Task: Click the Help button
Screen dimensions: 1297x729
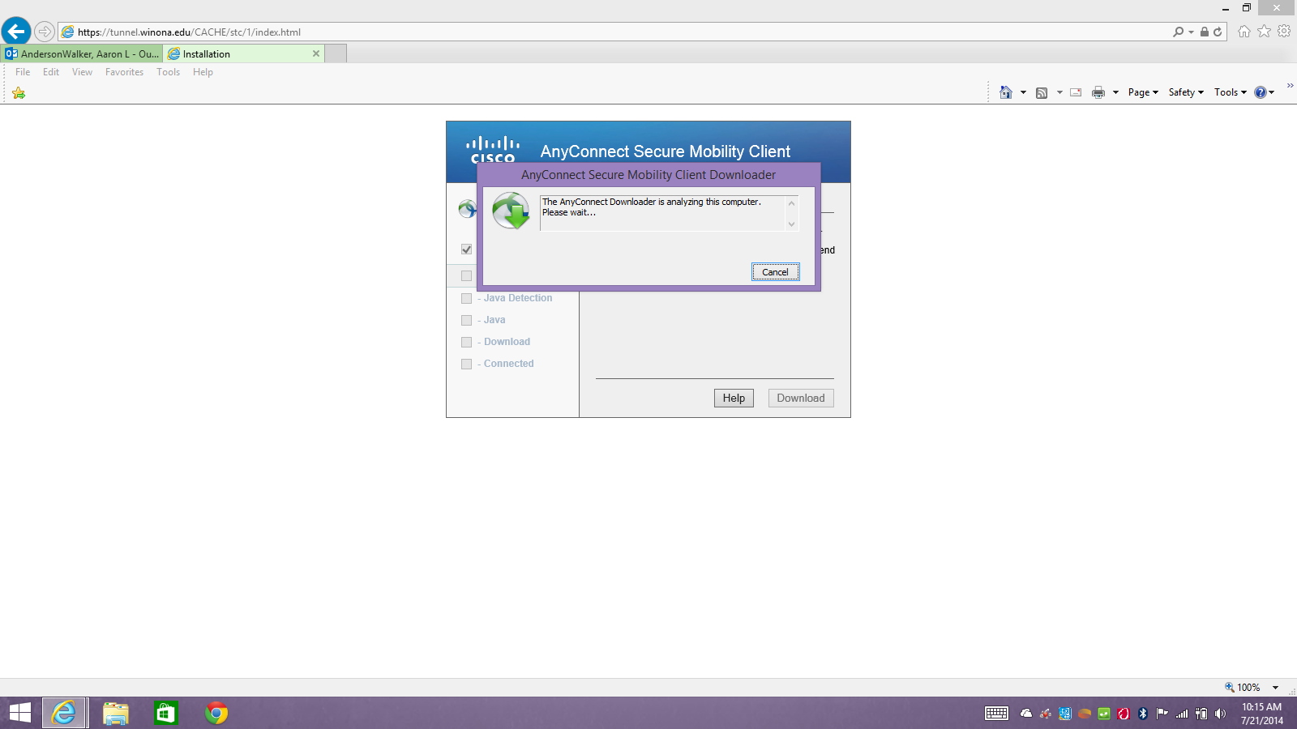Action: (734, 398)
